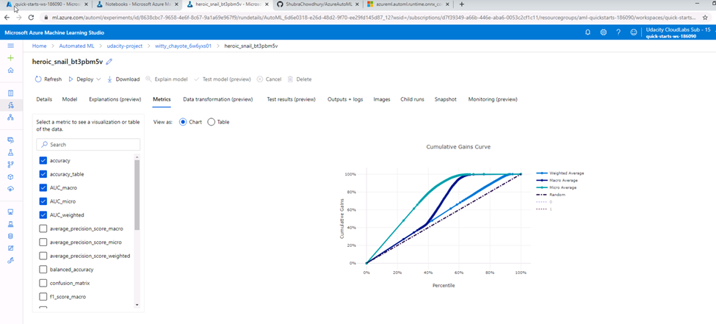Open settings gear in header
The image size is (716, 324).
(603, 32)
